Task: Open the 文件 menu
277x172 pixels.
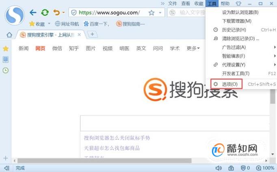Action: pyautogui.click(x=173, y=4)
